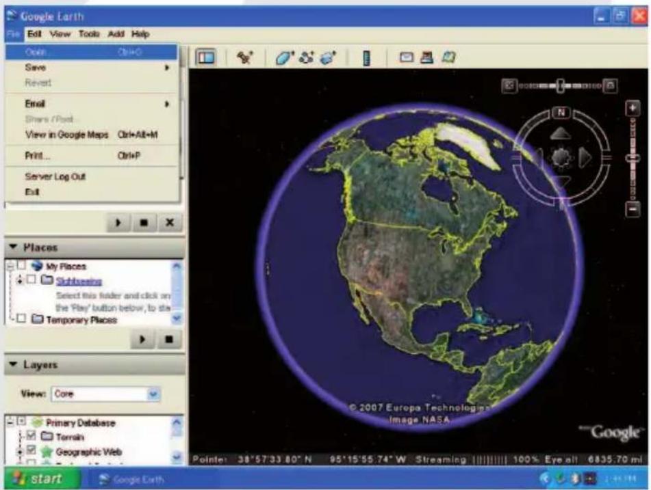Click the Sightseeing folder icon
Screen dimensions: 651x490
[47, 280]
